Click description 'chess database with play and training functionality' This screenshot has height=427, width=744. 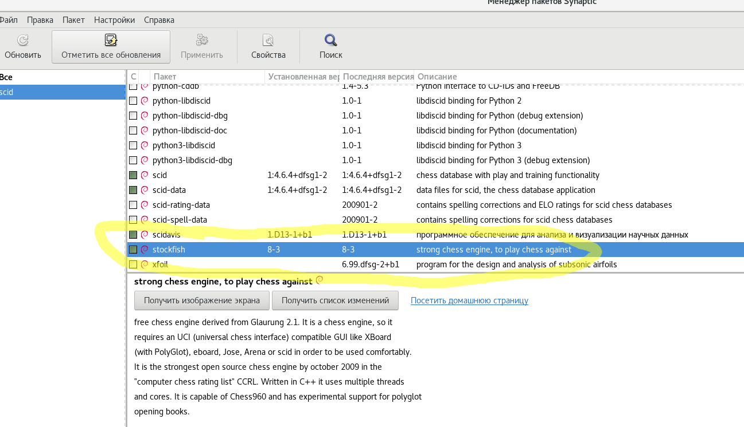(508, 175)
